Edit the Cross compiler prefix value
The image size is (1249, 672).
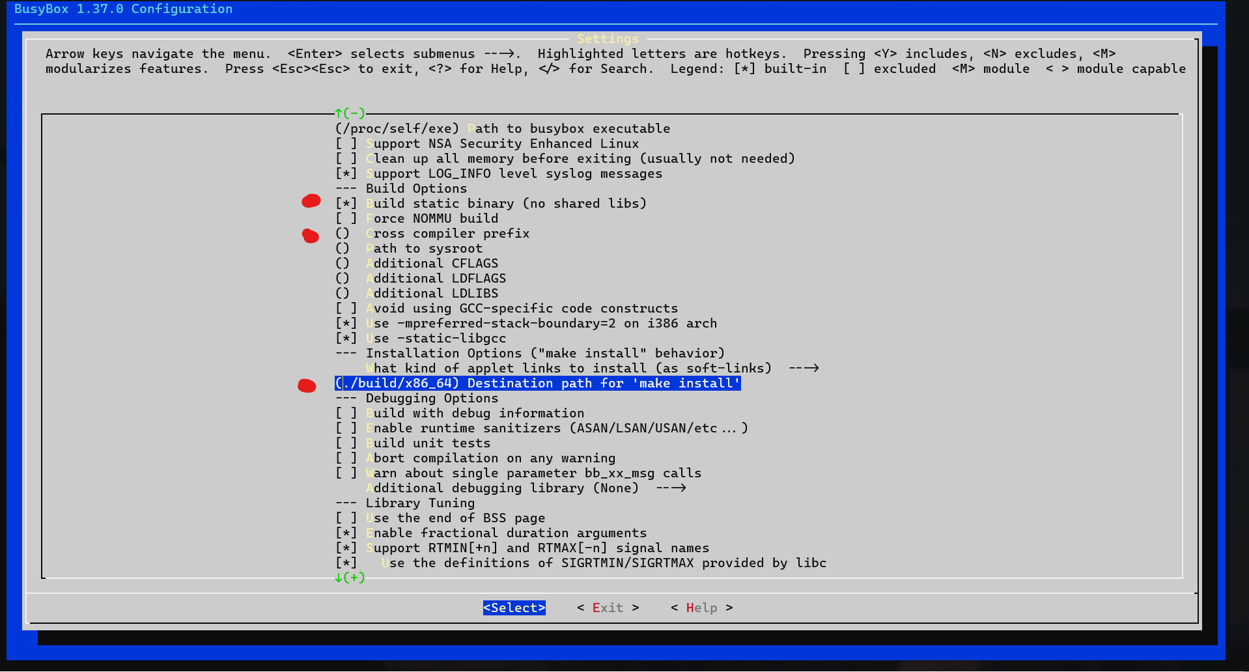(x=447, y=234)
